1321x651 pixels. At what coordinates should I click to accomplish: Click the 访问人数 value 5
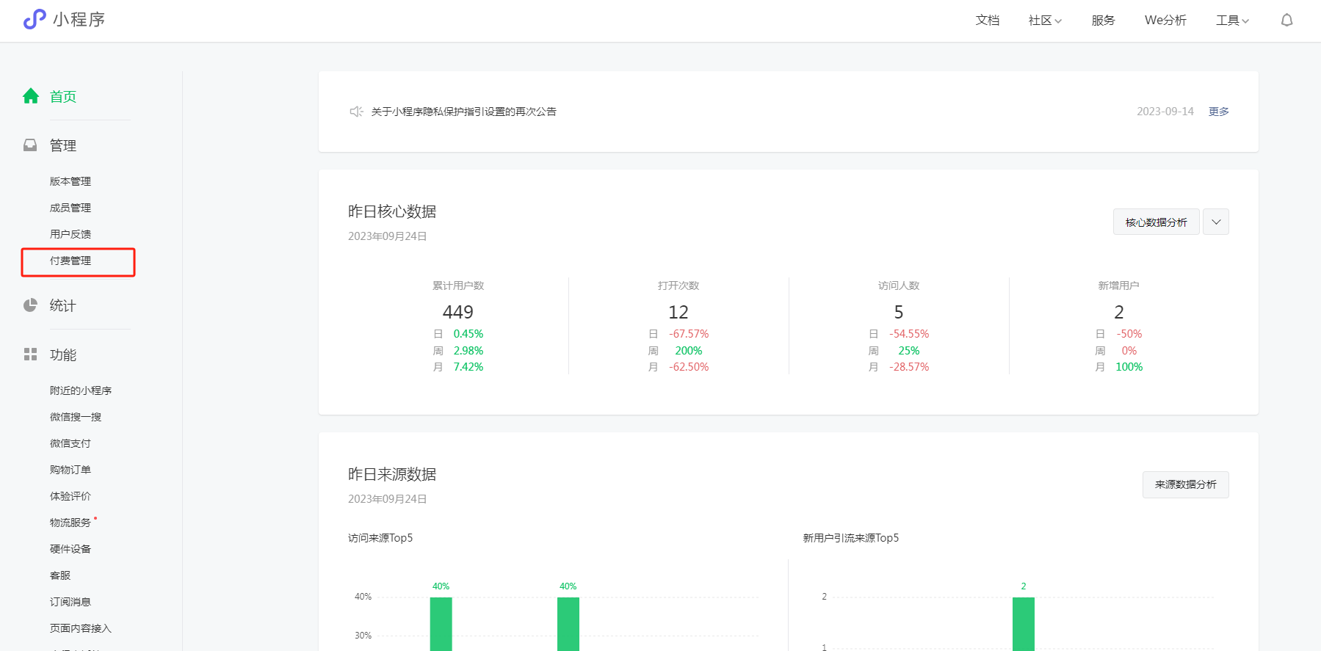[x=899, y=312]
